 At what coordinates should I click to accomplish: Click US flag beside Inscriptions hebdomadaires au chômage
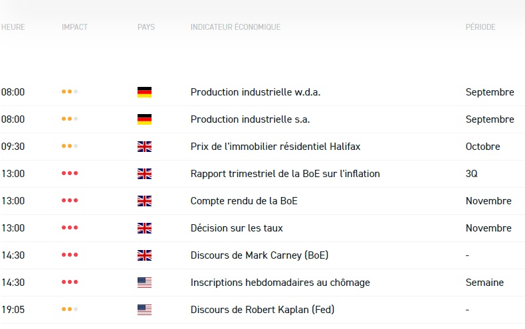144,283
